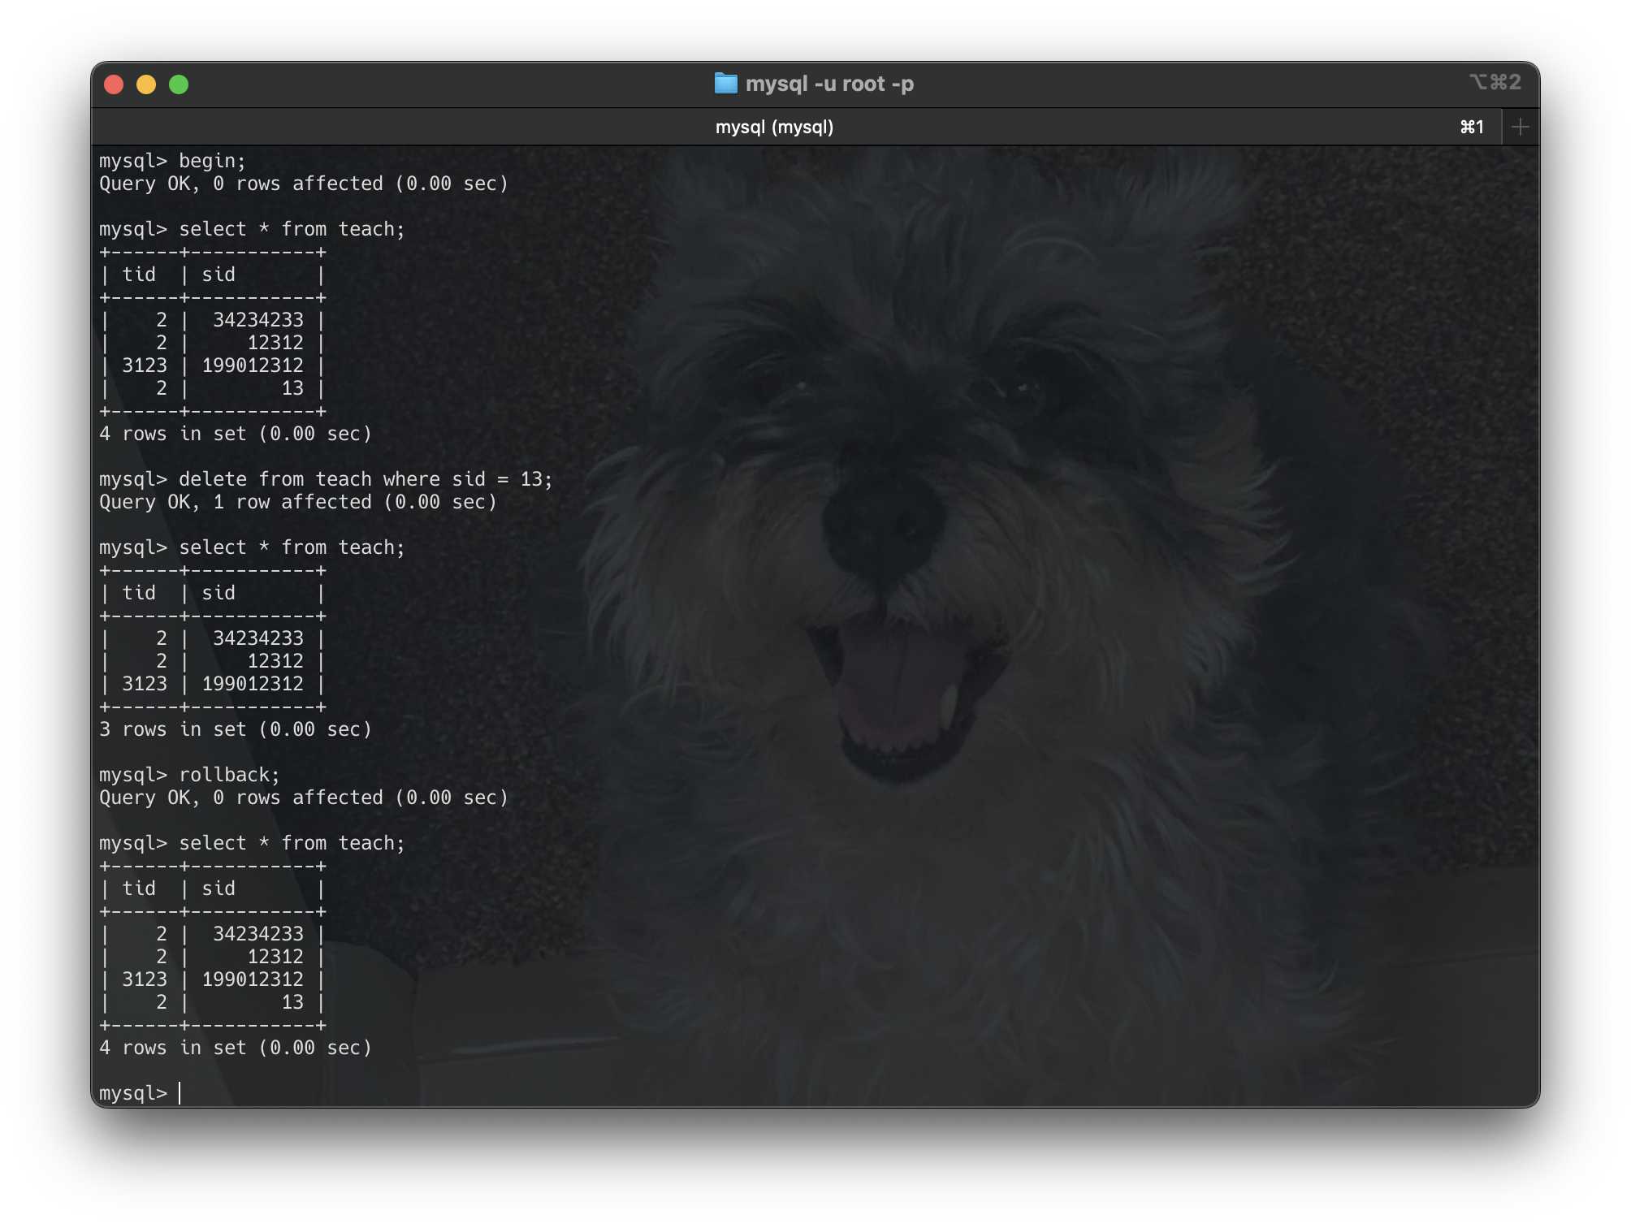Click the window title mysql -u root -p

pos(828,82)
